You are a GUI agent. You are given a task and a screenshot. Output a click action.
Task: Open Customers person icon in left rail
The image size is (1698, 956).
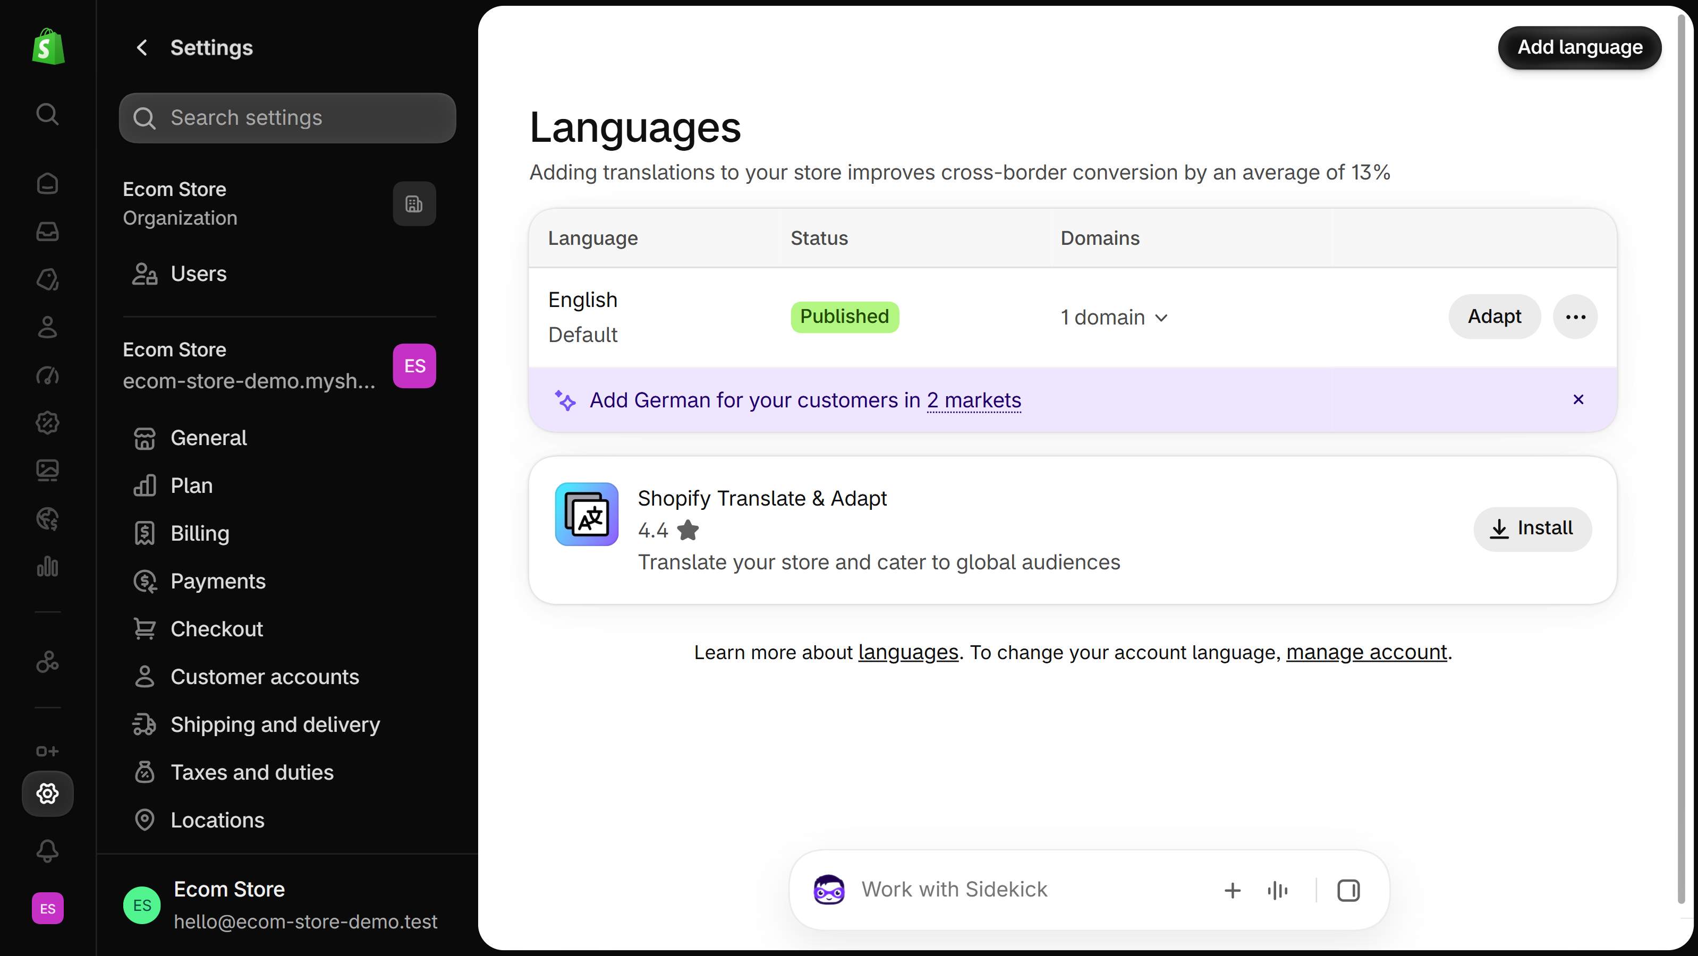point(47,327)
